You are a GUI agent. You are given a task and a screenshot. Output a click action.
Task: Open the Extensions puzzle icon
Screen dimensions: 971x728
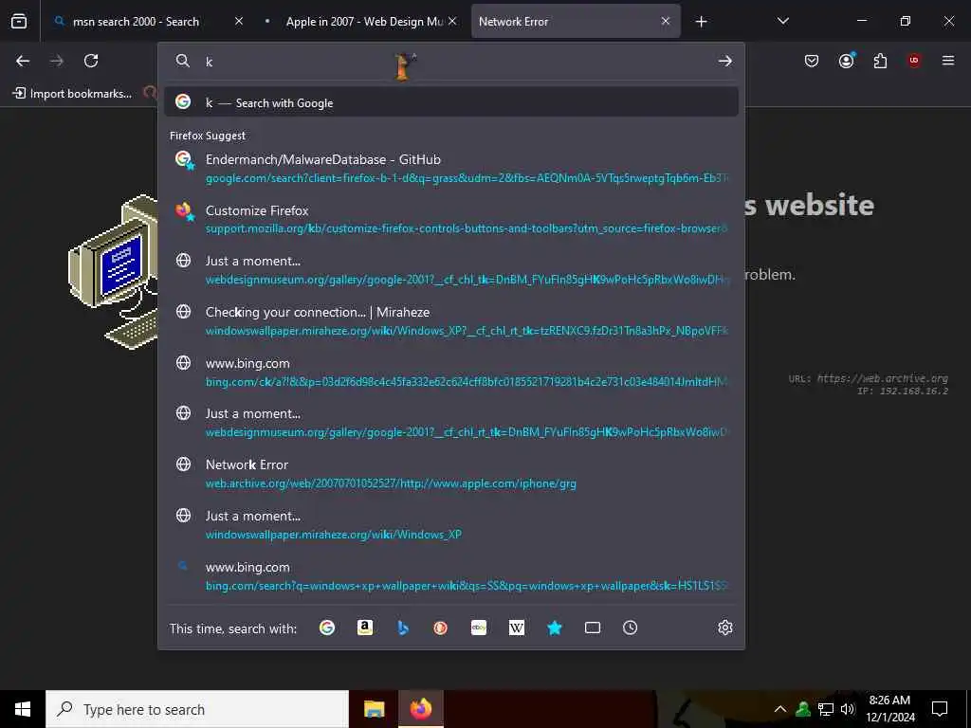880,61
